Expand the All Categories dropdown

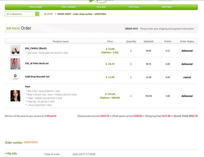pos(22,14)
